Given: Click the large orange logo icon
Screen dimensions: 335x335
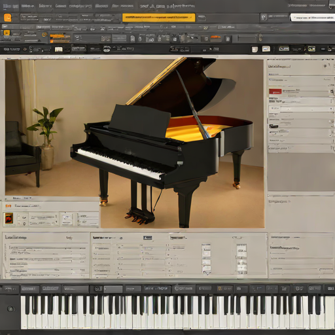Looking at the screenshot, I should (x=8, y=18).
